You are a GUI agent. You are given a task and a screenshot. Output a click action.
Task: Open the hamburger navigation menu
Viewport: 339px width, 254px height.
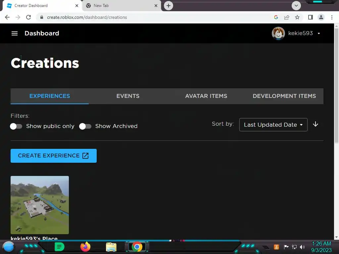[x=15, y=33]
